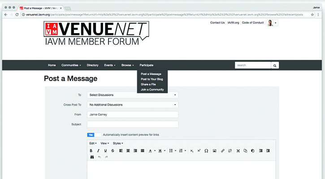Choose Post a Message from menu

click(x=151, y=74)
